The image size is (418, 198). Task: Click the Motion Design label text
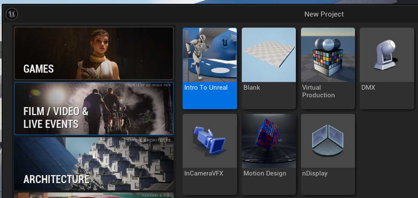(265, 173)
